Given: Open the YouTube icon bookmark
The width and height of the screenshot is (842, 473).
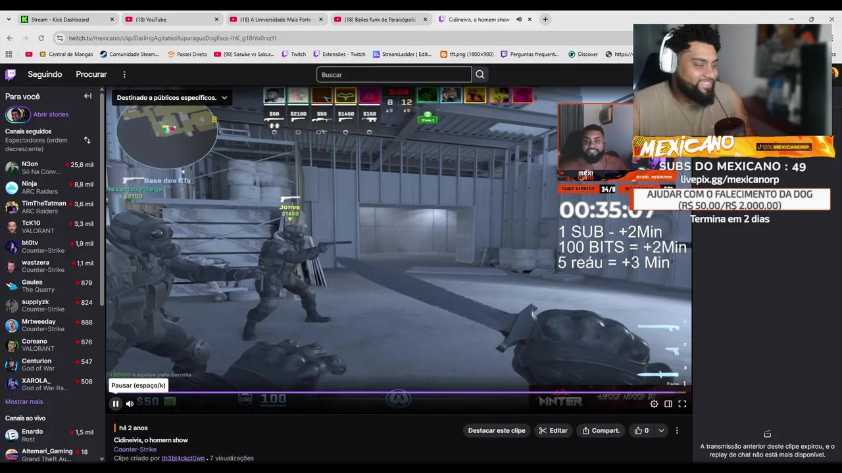Looking at the screenshot, I should 29,55.
